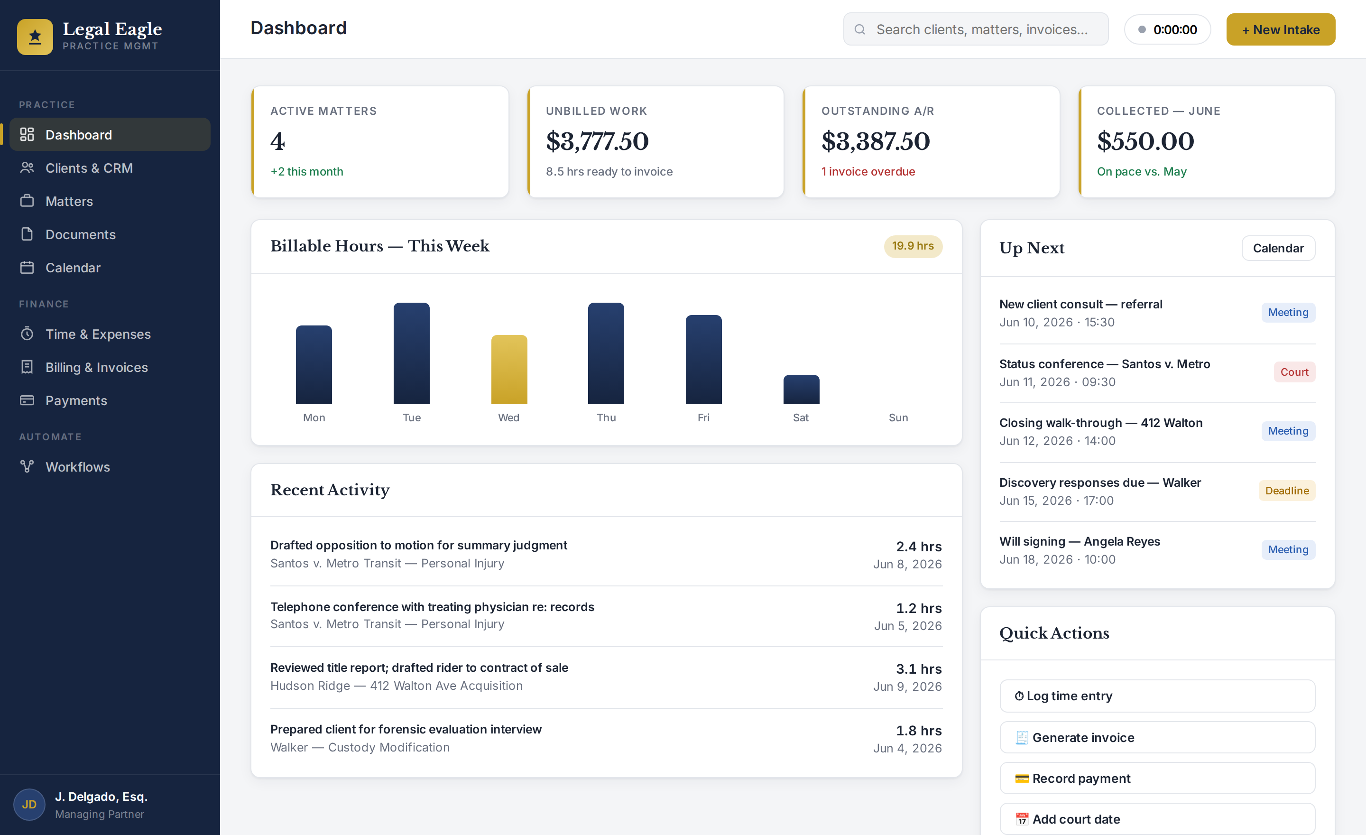Open the Outstanding A/R stat card
The image size is (1366, 835).
click(x=931, y=141)
